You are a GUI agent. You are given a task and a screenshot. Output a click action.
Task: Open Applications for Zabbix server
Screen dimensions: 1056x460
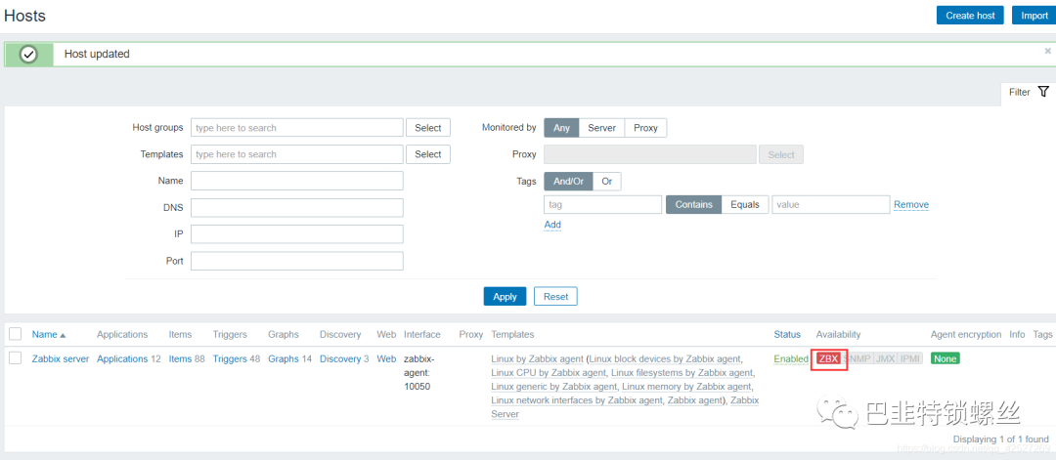[x=122, y=359]
